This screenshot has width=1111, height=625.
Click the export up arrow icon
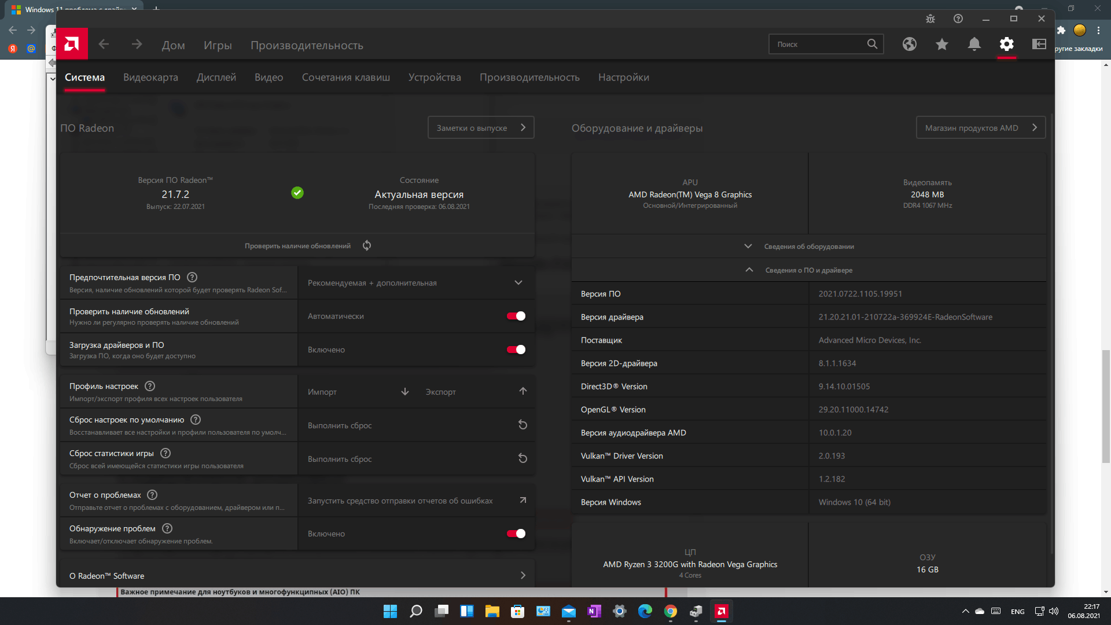(523, 391)
